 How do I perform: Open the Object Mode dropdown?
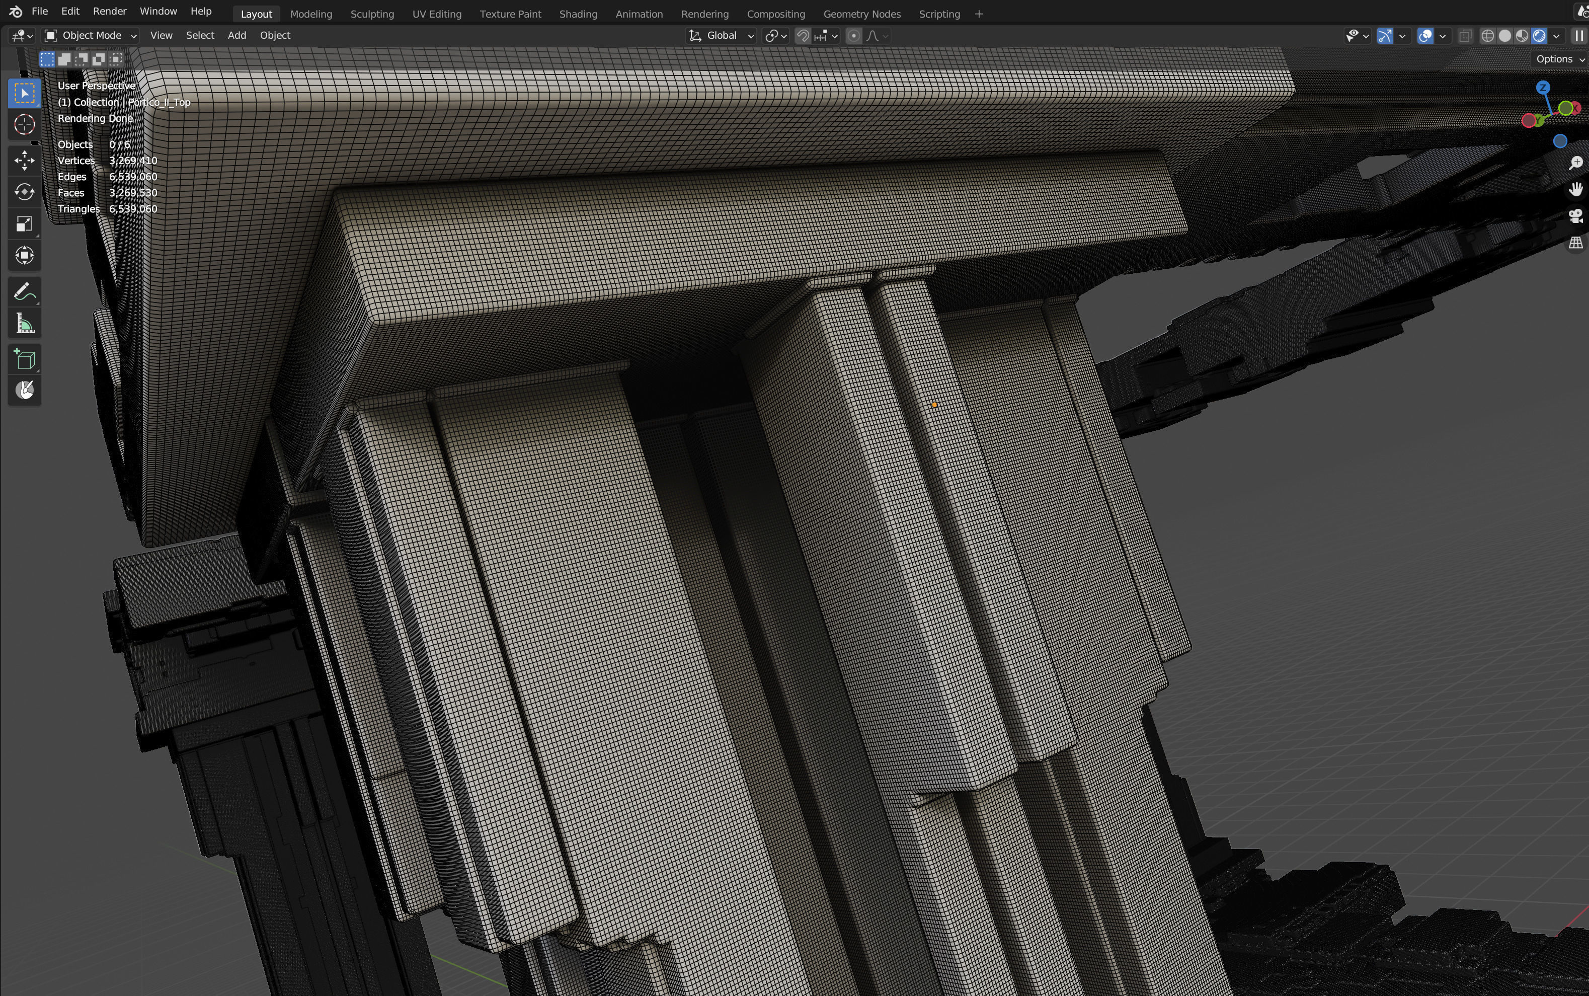(90, 36)
